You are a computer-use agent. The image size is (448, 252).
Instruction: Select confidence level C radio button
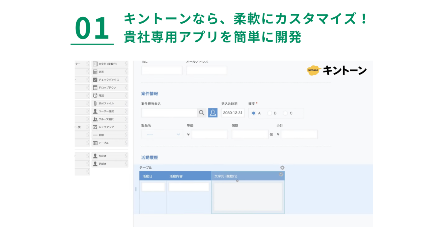pyautogui.click(x=285, y=113)
